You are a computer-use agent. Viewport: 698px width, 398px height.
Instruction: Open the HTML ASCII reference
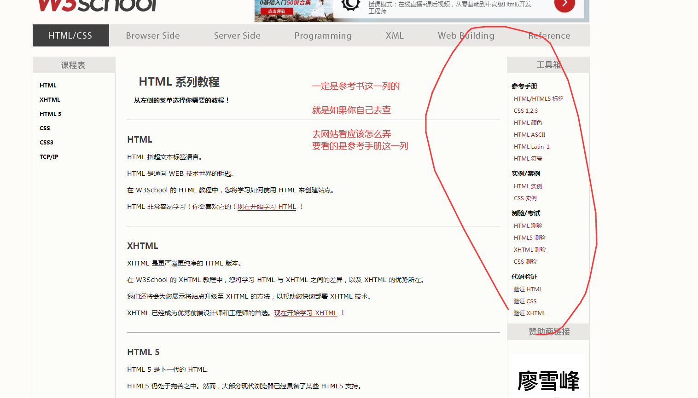[x=529, y=135]
